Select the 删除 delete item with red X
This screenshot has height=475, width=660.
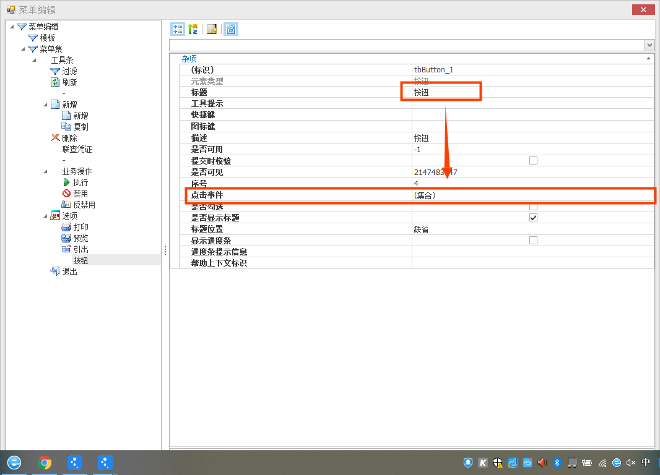(x=69, y=138)
